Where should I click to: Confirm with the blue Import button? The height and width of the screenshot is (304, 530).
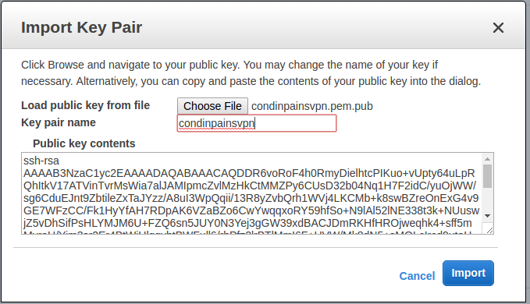click(468, 273)
